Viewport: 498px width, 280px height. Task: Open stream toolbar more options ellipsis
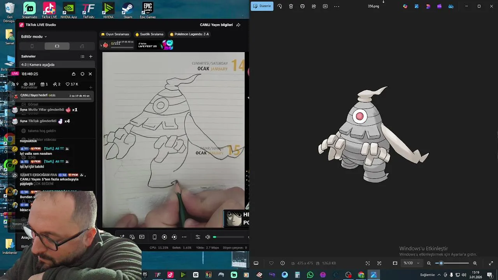pyautogui.click(x=184, y=237)
